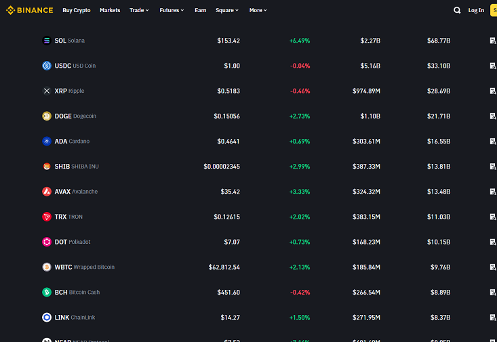The image size is (497, 342).
Task: Click the $13.48B market cap value
Action: pyautogui.click(x=439, y=192)
